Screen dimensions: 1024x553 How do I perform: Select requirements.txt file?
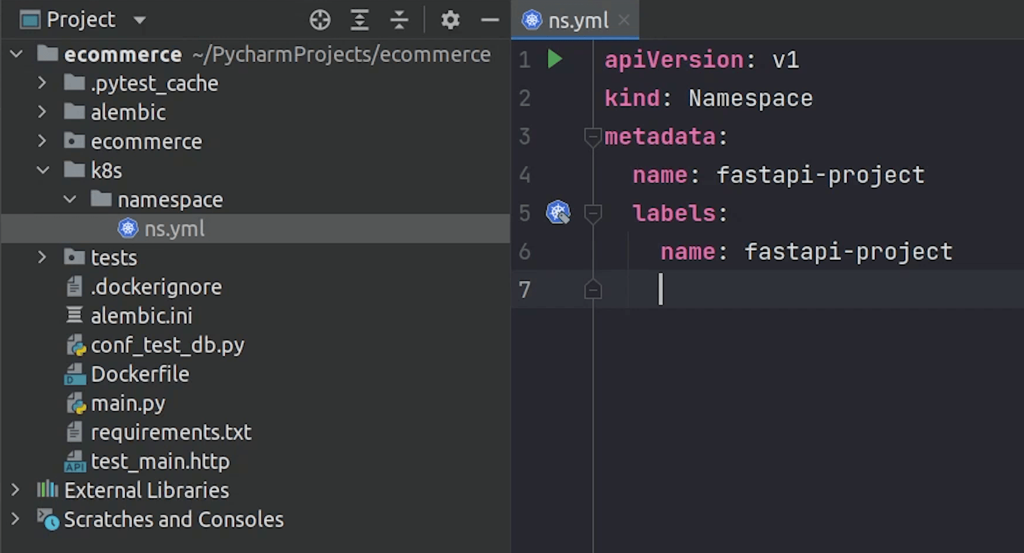coord(171,433)
